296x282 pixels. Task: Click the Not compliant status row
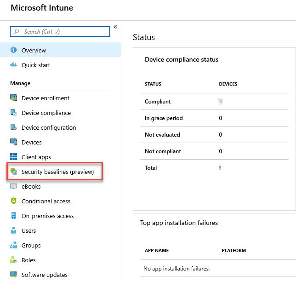click(x=214, y=151)
